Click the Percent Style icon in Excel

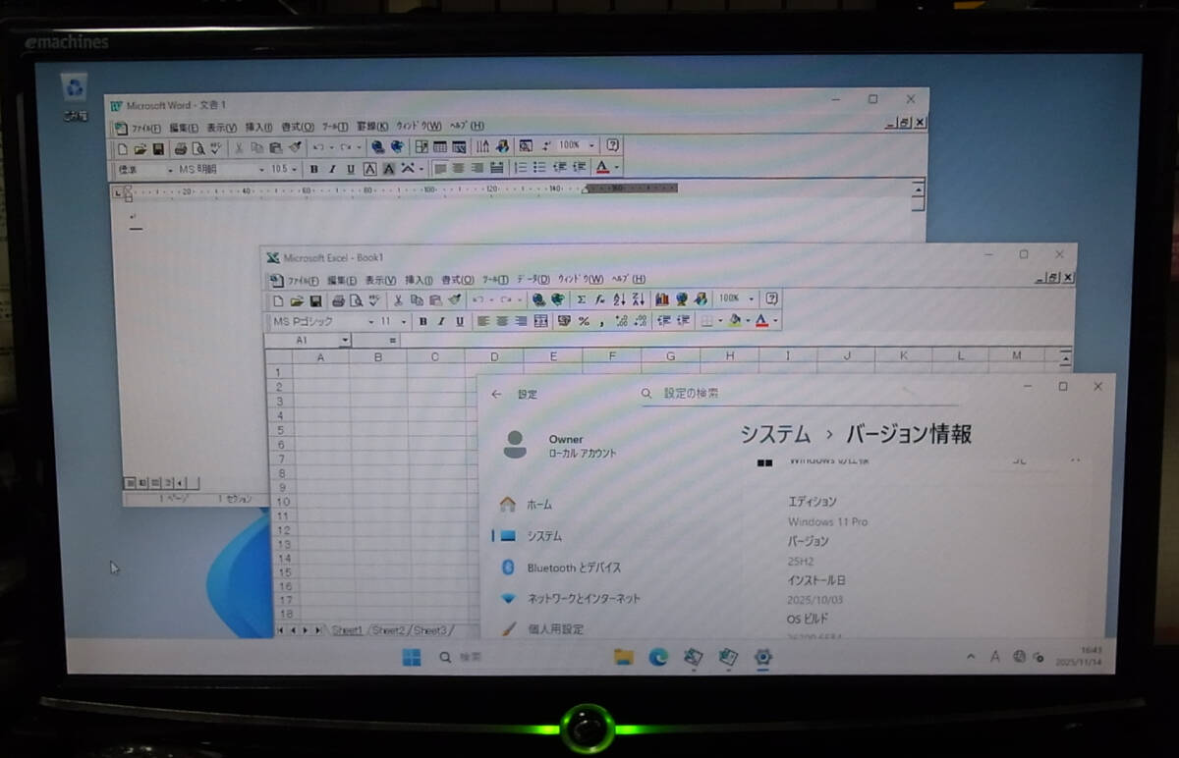(584, 321)
